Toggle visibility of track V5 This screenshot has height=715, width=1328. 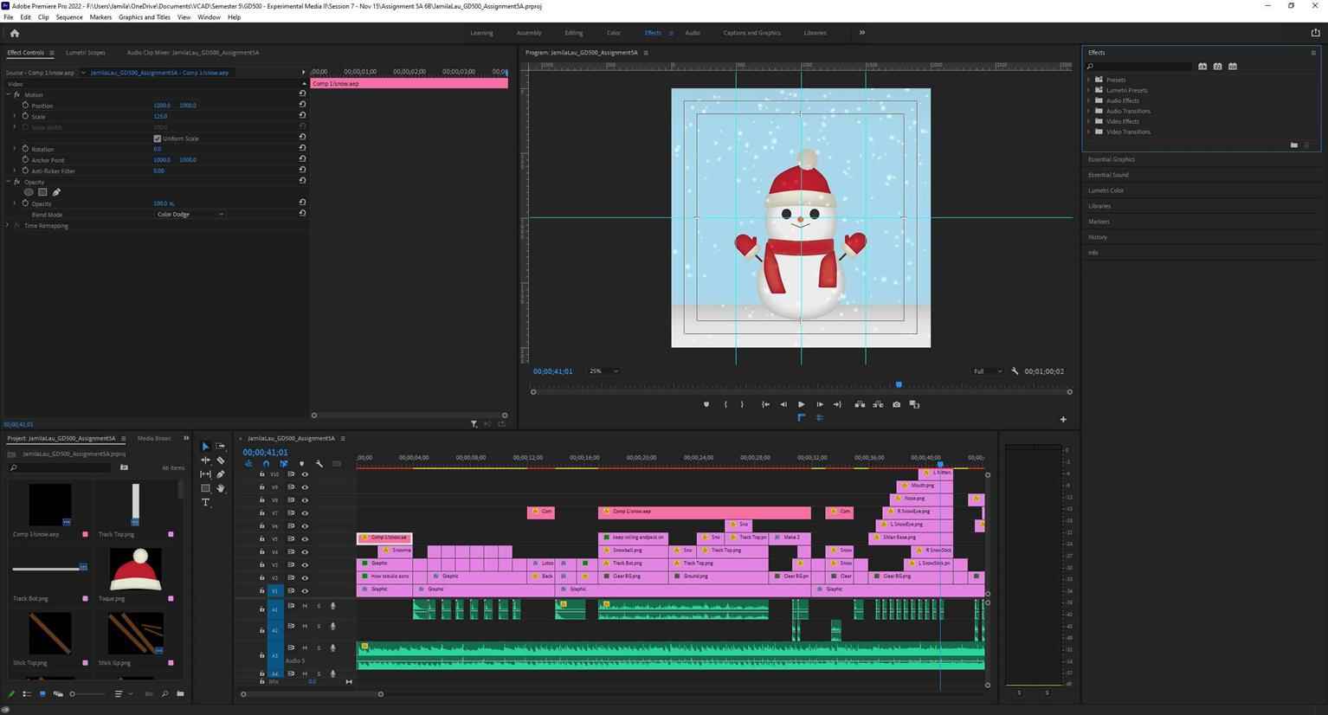click(305, 538)
